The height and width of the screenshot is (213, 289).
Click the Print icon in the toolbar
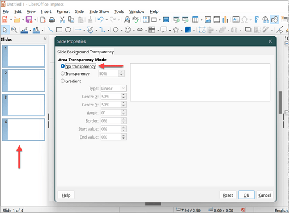click(x=52, y=20)
